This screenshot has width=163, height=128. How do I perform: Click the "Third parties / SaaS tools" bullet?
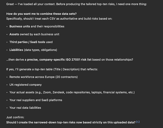(31, 42)
